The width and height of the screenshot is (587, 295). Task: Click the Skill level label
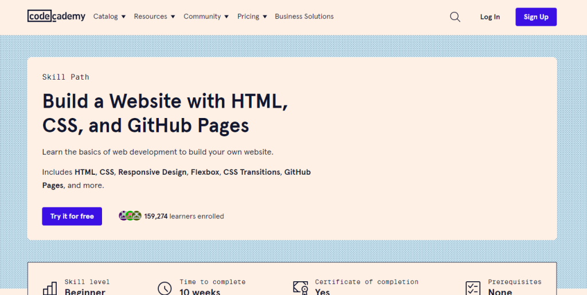87,282
